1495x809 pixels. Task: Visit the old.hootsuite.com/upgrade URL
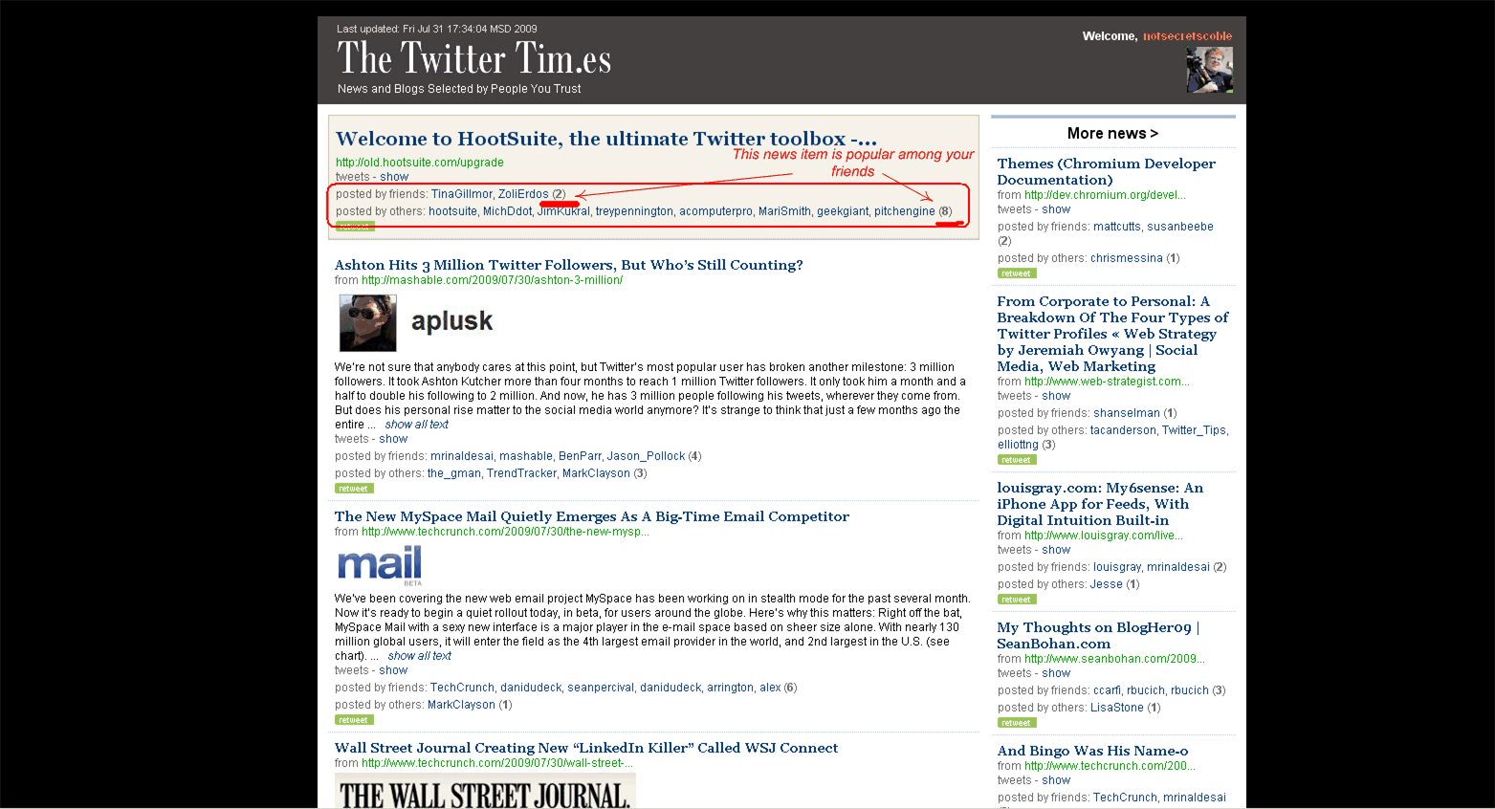coord(419,163)
